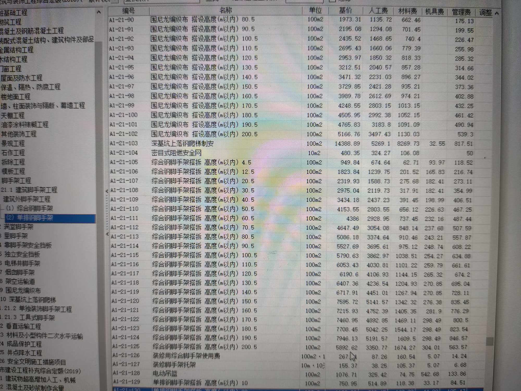521x391 pixels.
Task: Sort by 名称 column header
Action: click(x=226, y=11)
